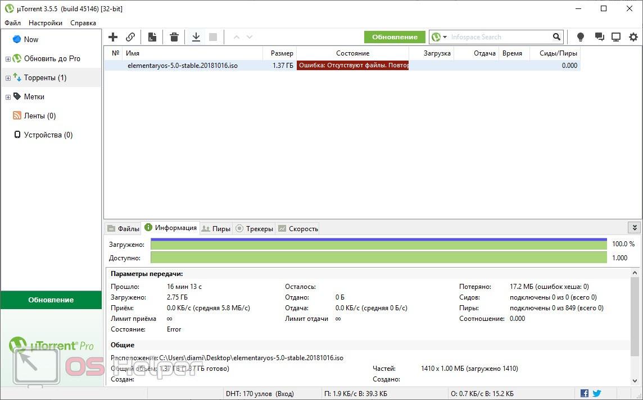Screen dimensions: 643x400
Task: Click the sidebar Обновление button
Action: click(51, 300)
